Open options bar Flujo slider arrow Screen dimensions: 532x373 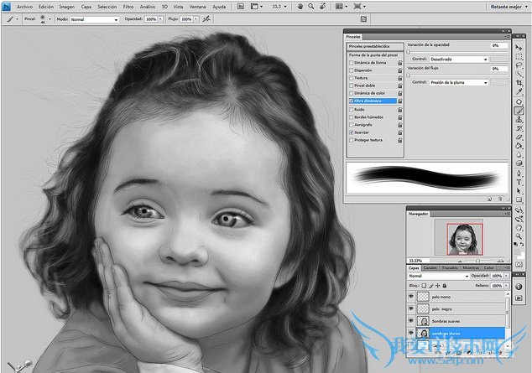point(196,19)
